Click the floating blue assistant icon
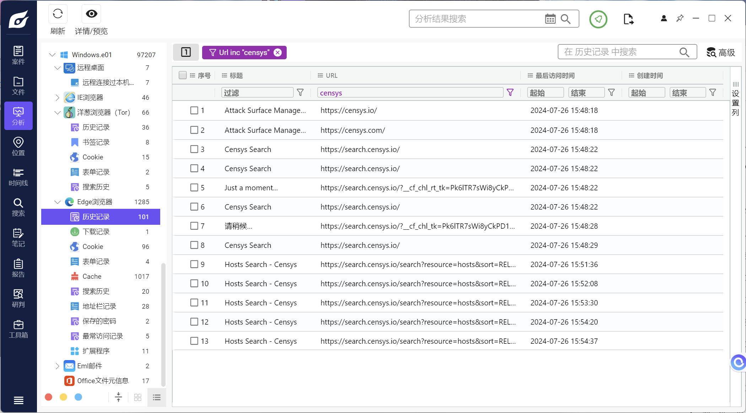 click(x=738, y=362)
